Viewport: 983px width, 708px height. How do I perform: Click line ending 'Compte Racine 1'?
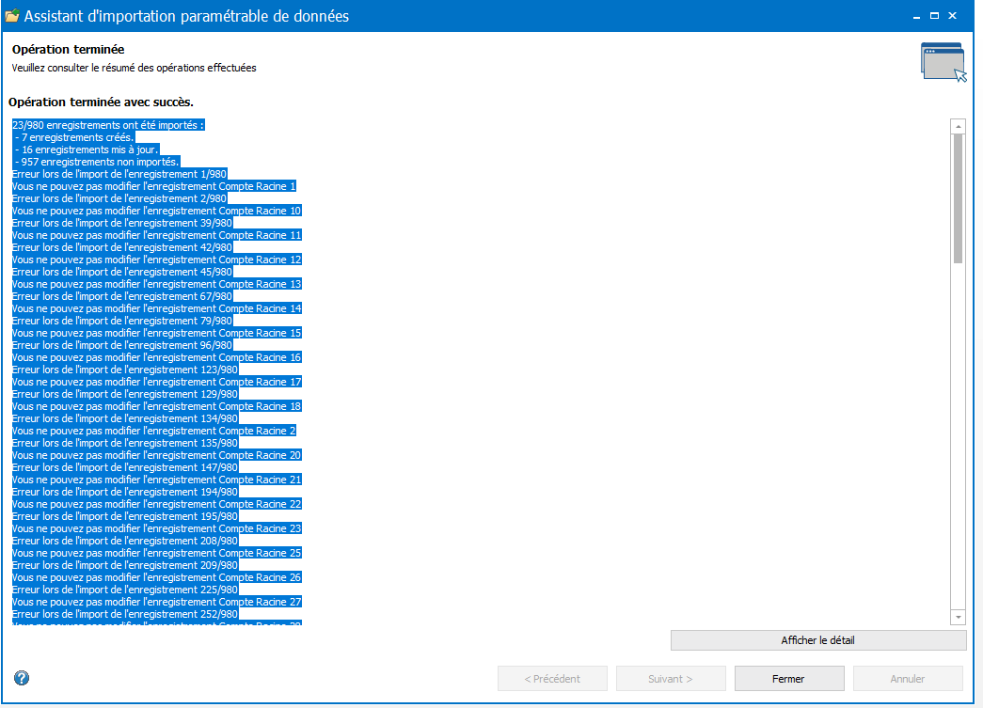point(153,186)
